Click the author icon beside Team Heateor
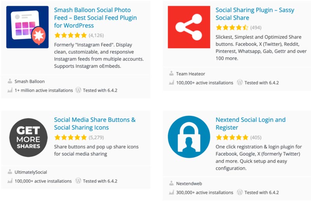The width and height of the screenshot is (311, 201). click(171, 73)
